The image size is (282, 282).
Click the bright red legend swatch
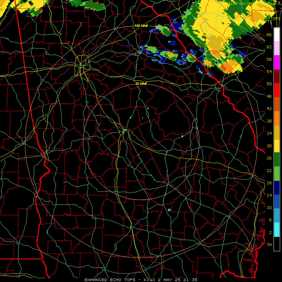[277, 90]
